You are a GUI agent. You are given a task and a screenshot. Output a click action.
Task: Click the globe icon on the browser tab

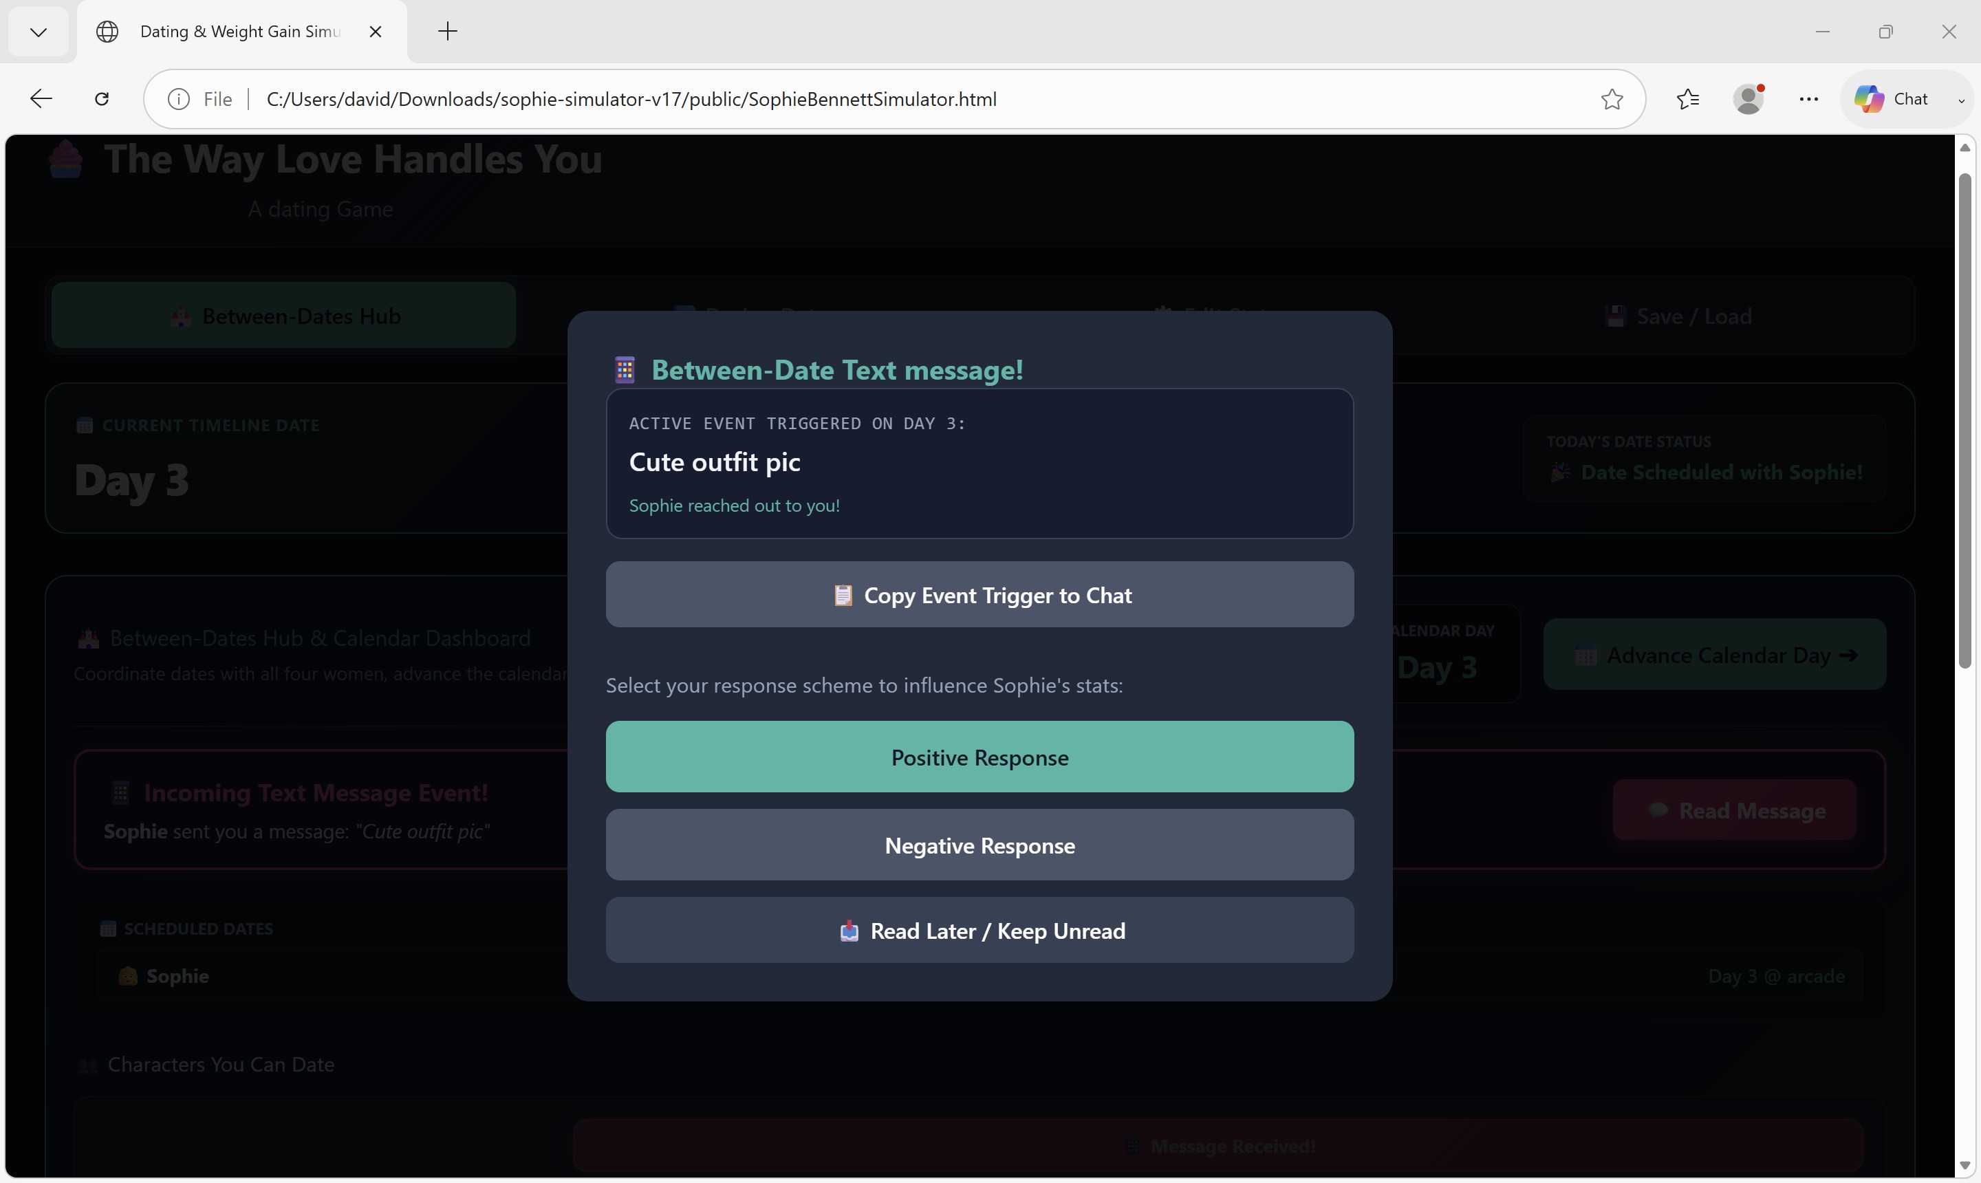[107, 32]
